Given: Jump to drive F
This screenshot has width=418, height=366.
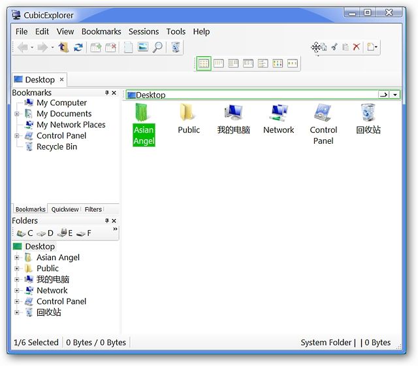Looking at the screenshot, I should [x=84, y=233].
